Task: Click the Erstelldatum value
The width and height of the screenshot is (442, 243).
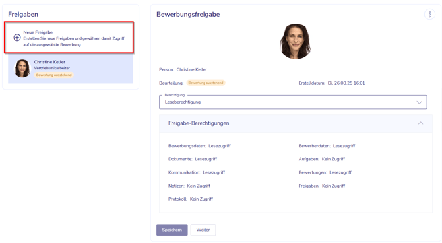Action: [346, 83]
